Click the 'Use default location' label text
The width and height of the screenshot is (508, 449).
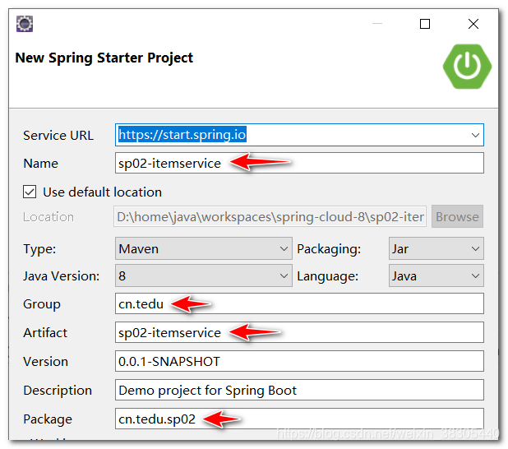[103, 192]
